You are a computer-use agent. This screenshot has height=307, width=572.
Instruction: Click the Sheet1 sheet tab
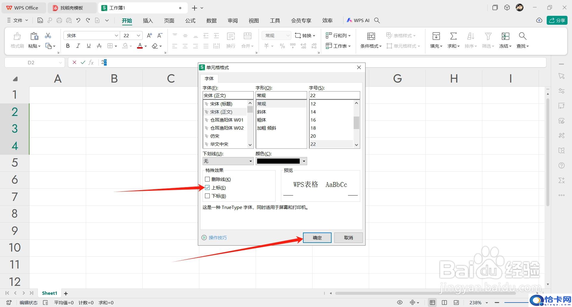[49, 293]
